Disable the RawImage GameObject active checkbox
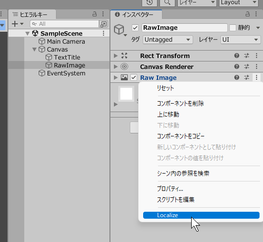 135,28
